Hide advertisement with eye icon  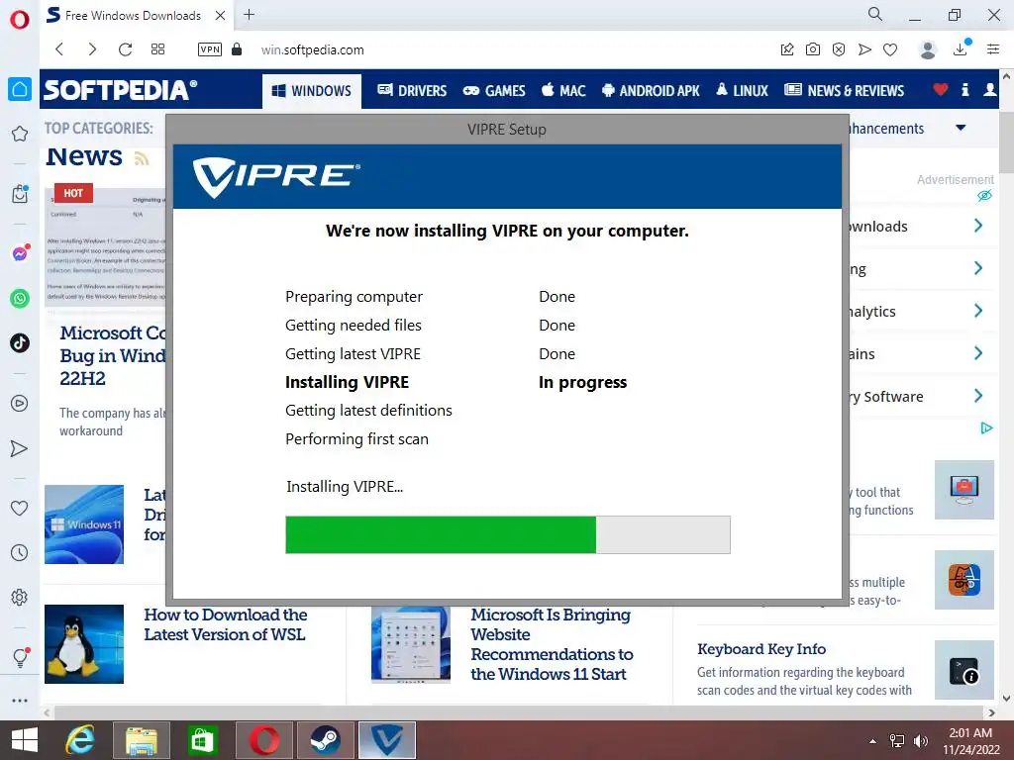click(x=984, y=195)
